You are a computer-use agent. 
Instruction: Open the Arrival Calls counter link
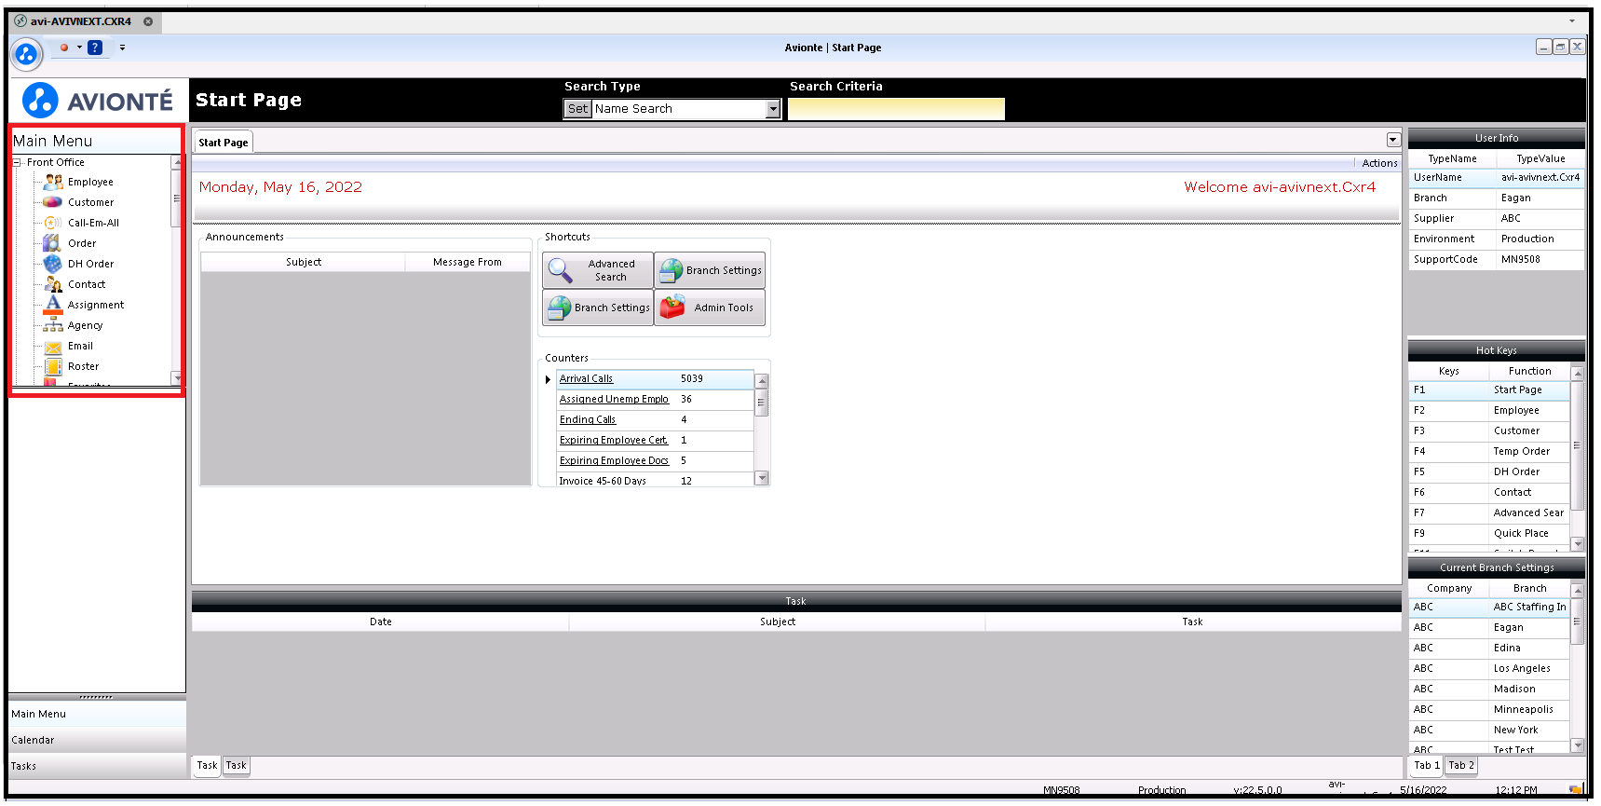click(x=586, y=378)
